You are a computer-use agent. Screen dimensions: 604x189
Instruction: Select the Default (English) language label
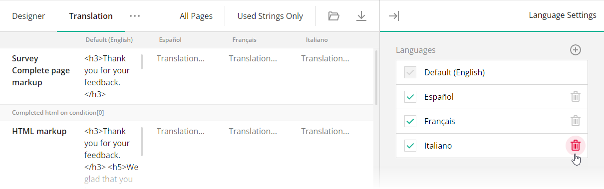(455, 72)
